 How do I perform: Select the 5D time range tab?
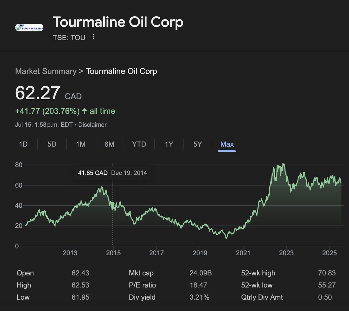coord(52,144)
